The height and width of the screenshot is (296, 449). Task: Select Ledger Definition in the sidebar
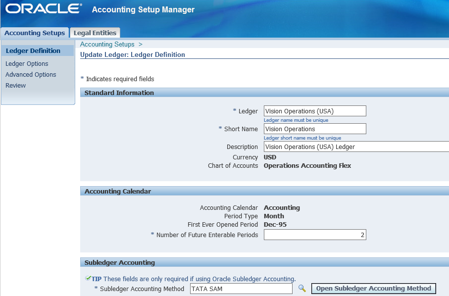coord(33,51)
